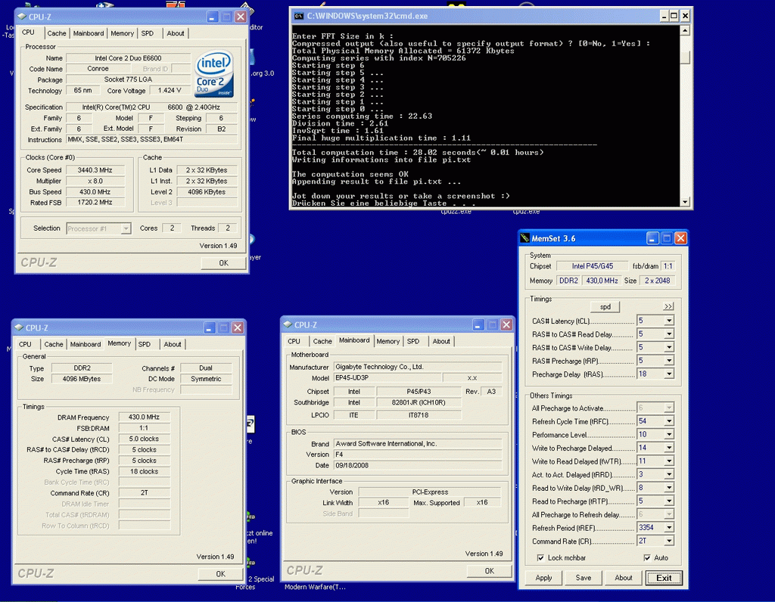775x602 pixels.
Task: Click the About button in MemSet
Action: pyautogui.click(x=624, y=578)
